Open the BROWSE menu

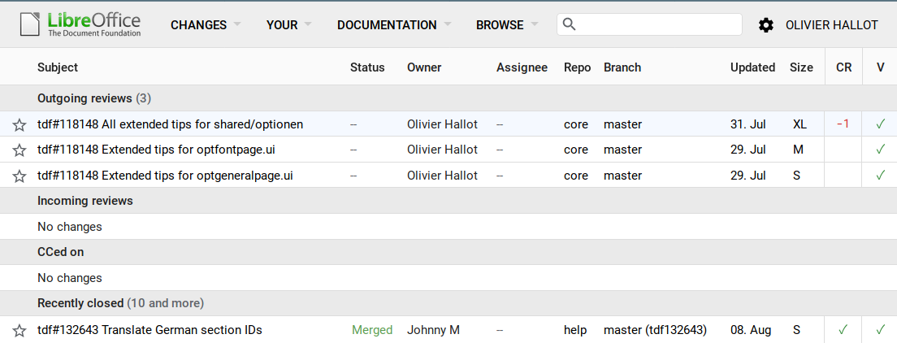click(x=507, y=25)
